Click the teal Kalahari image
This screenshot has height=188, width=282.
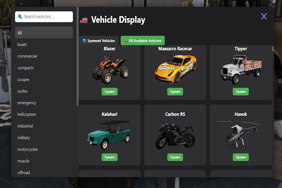tap(109, 135)
